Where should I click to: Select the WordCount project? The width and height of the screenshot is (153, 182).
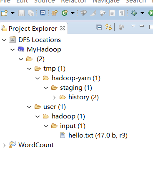tap(36, 145)
